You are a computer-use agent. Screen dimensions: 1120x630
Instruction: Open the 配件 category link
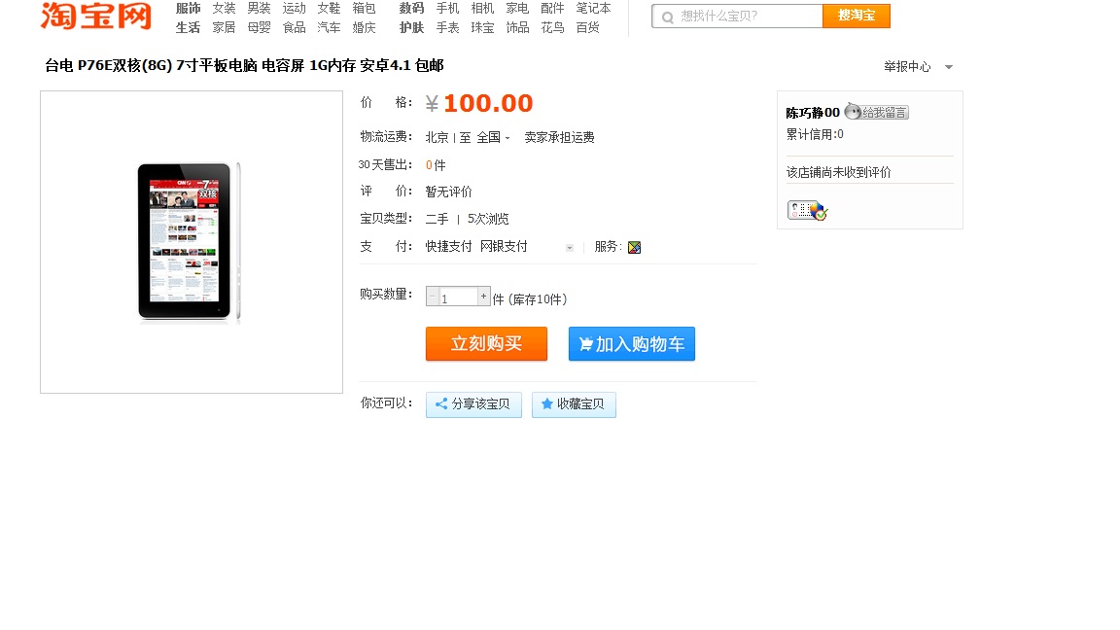pyautogui.click(x=552, y=8)
